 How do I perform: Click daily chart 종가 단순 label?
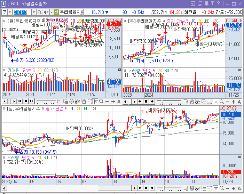pos(54,108)
